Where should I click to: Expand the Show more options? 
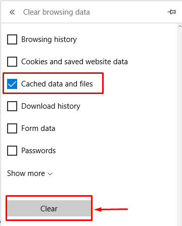(30, 173)
